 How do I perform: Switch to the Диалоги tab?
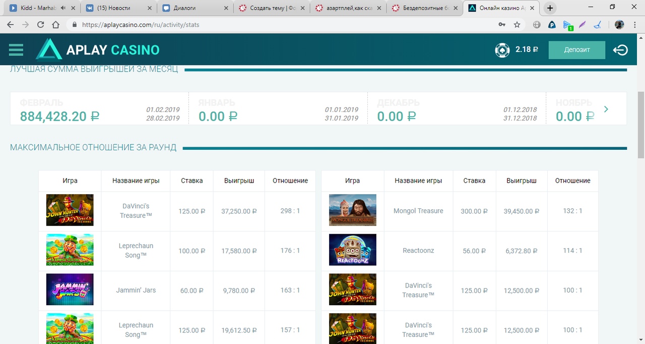[x=195, y=8]
